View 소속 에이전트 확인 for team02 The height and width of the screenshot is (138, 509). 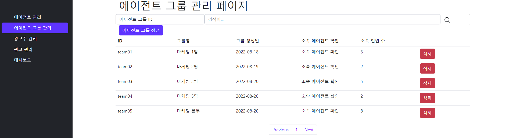click(x=320, y=67)
